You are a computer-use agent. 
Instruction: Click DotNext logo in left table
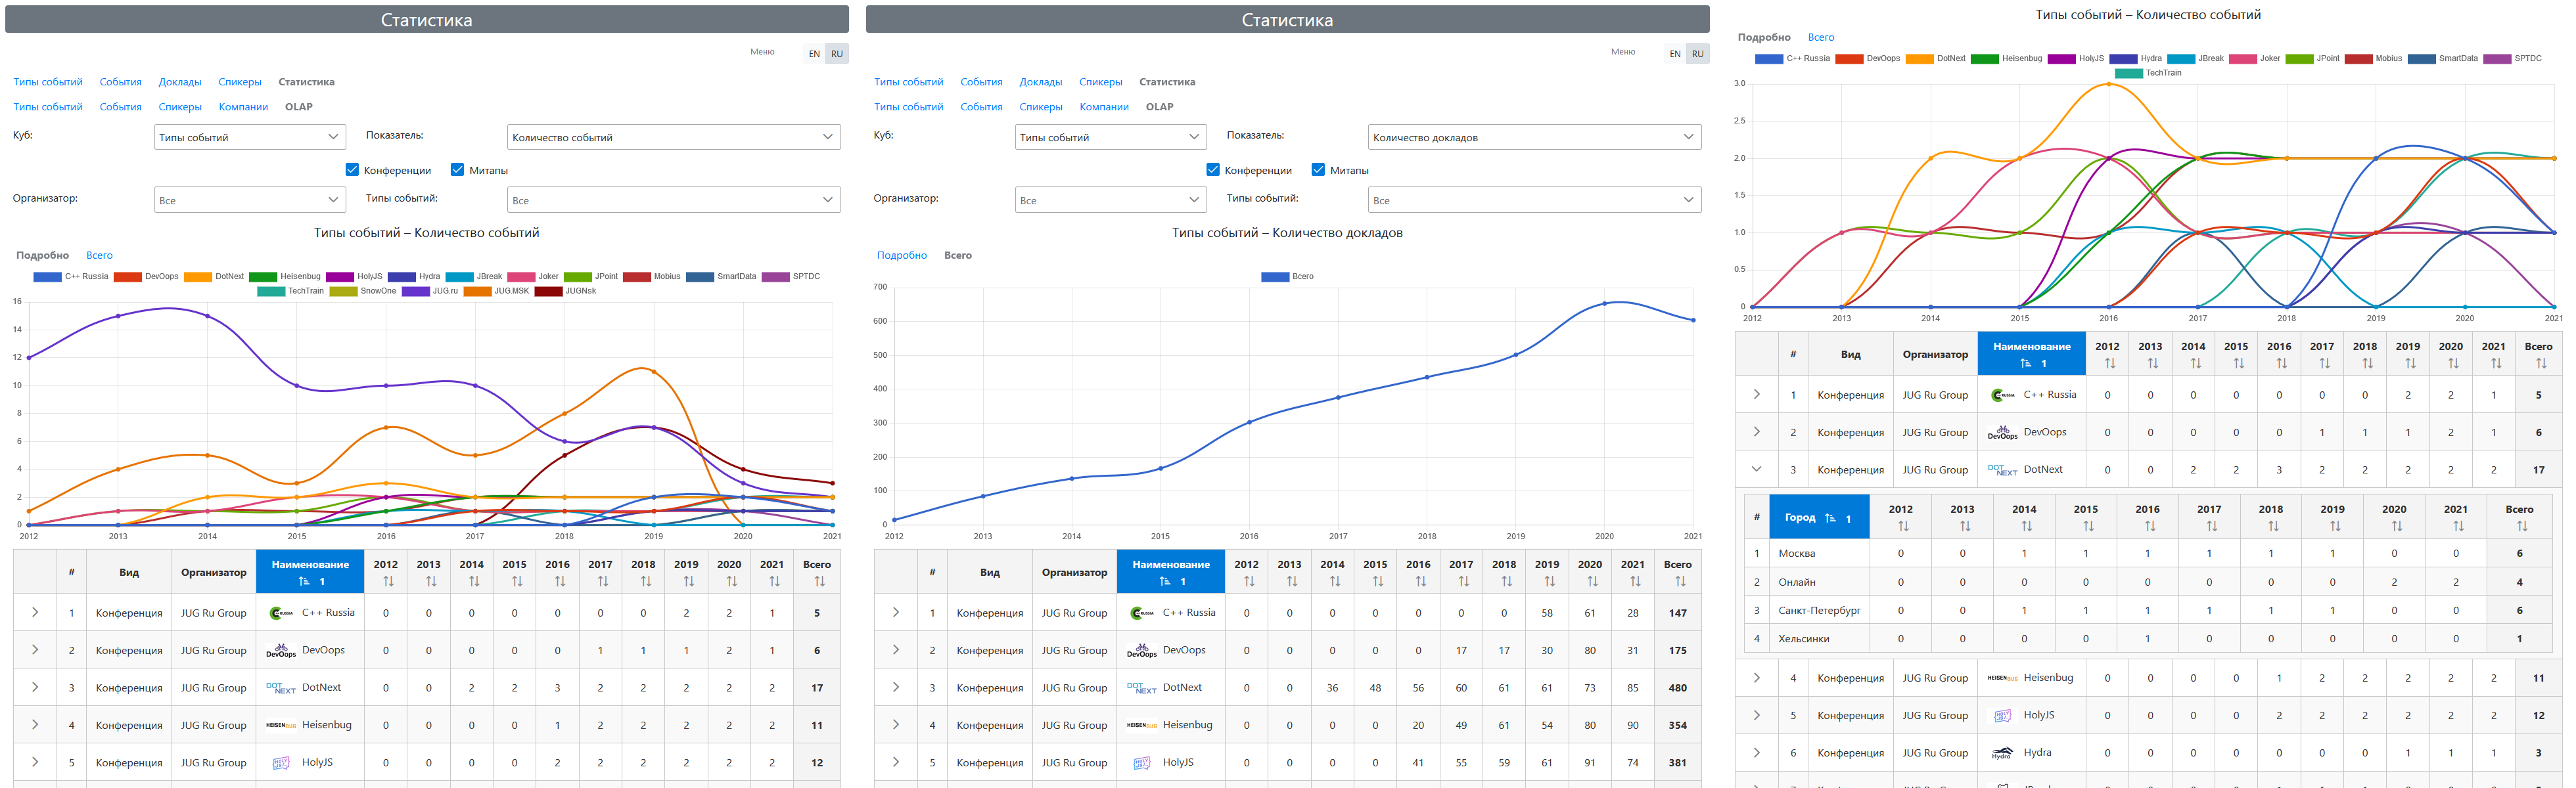coord(281,688)
